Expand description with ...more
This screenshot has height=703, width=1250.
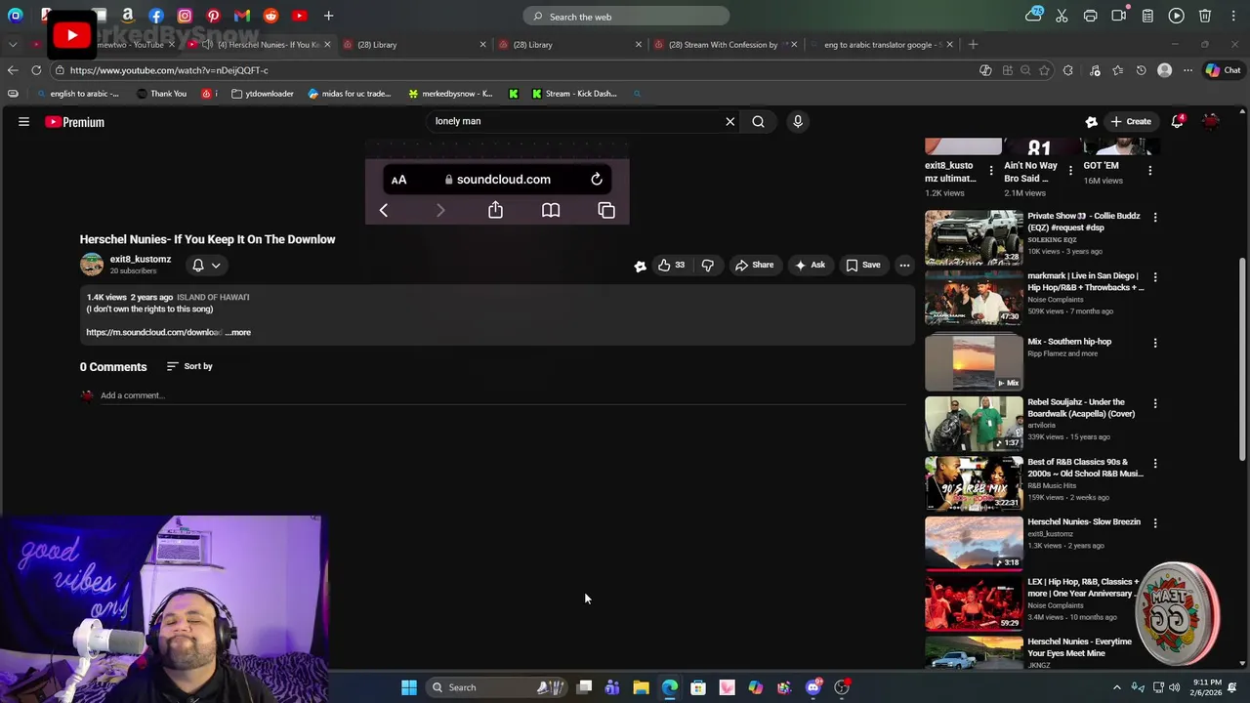click(x=238, y=332)
